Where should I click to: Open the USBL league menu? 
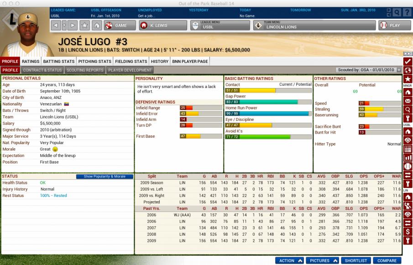[220, 25]
